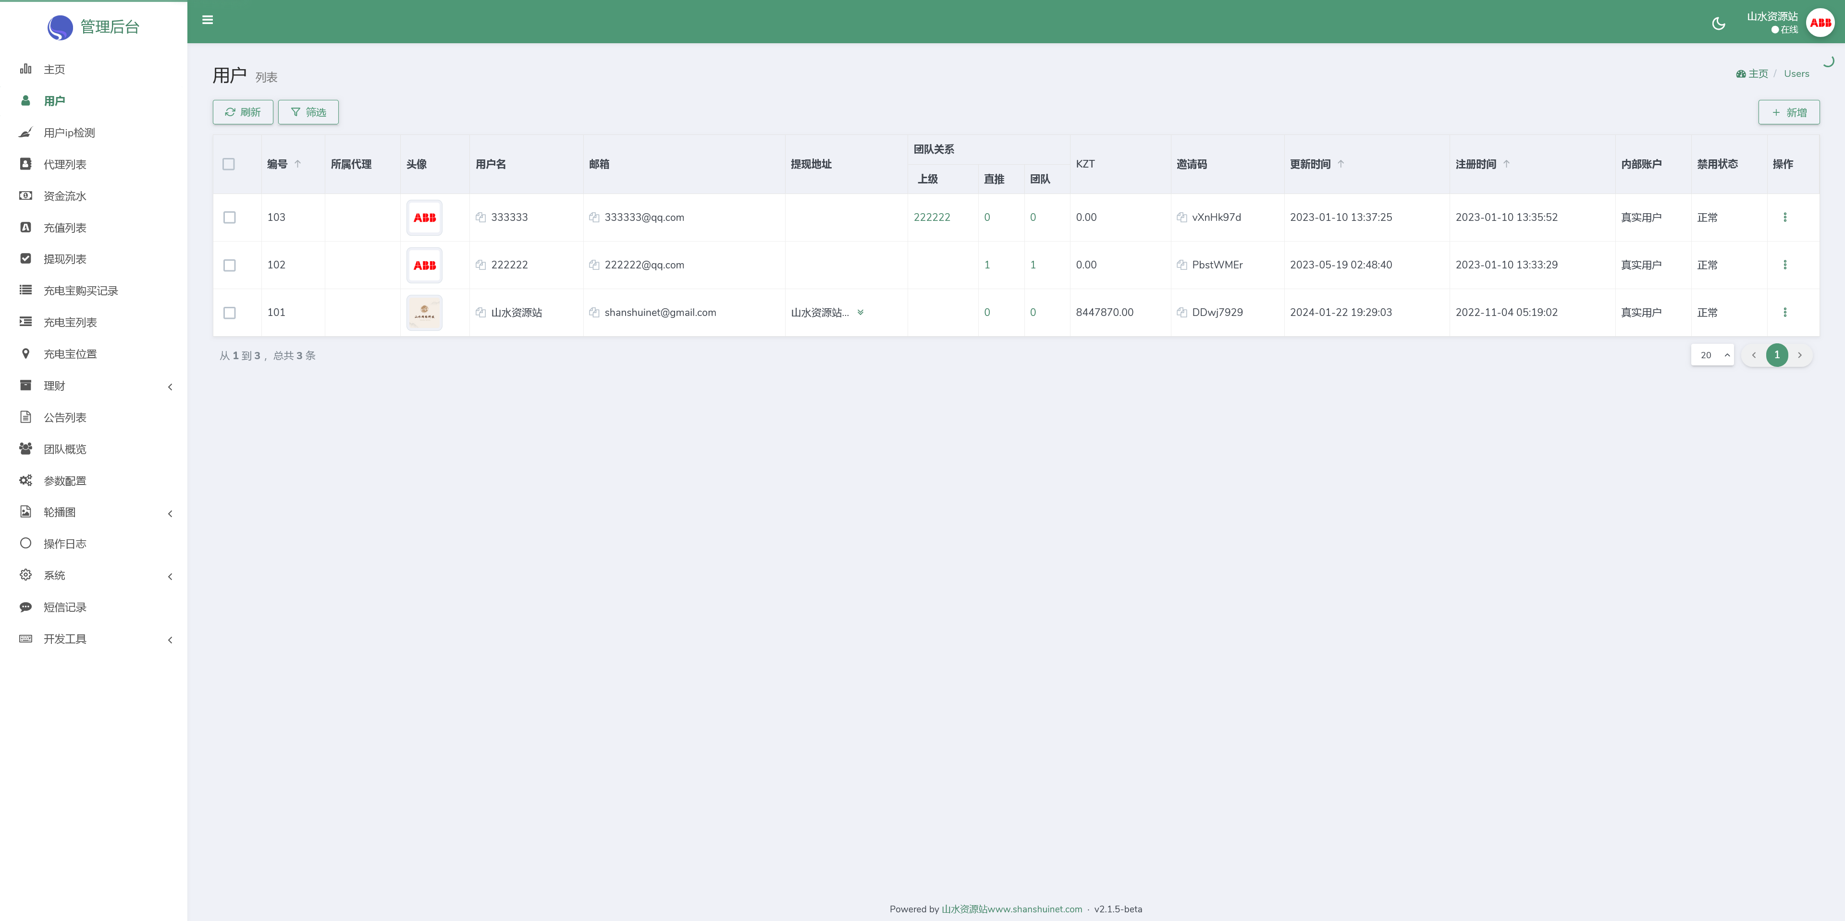Viewport: 1845px width, 921px height.
Task: Copy email shanshuinet@gmail.com icon
Action: click(594, 313)
